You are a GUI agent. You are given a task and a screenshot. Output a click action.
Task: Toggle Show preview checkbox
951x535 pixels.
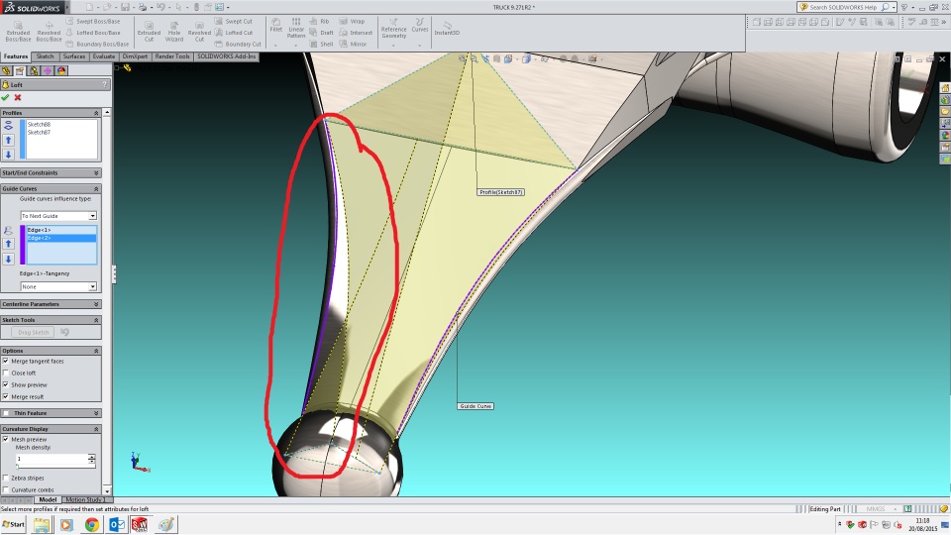6,384
